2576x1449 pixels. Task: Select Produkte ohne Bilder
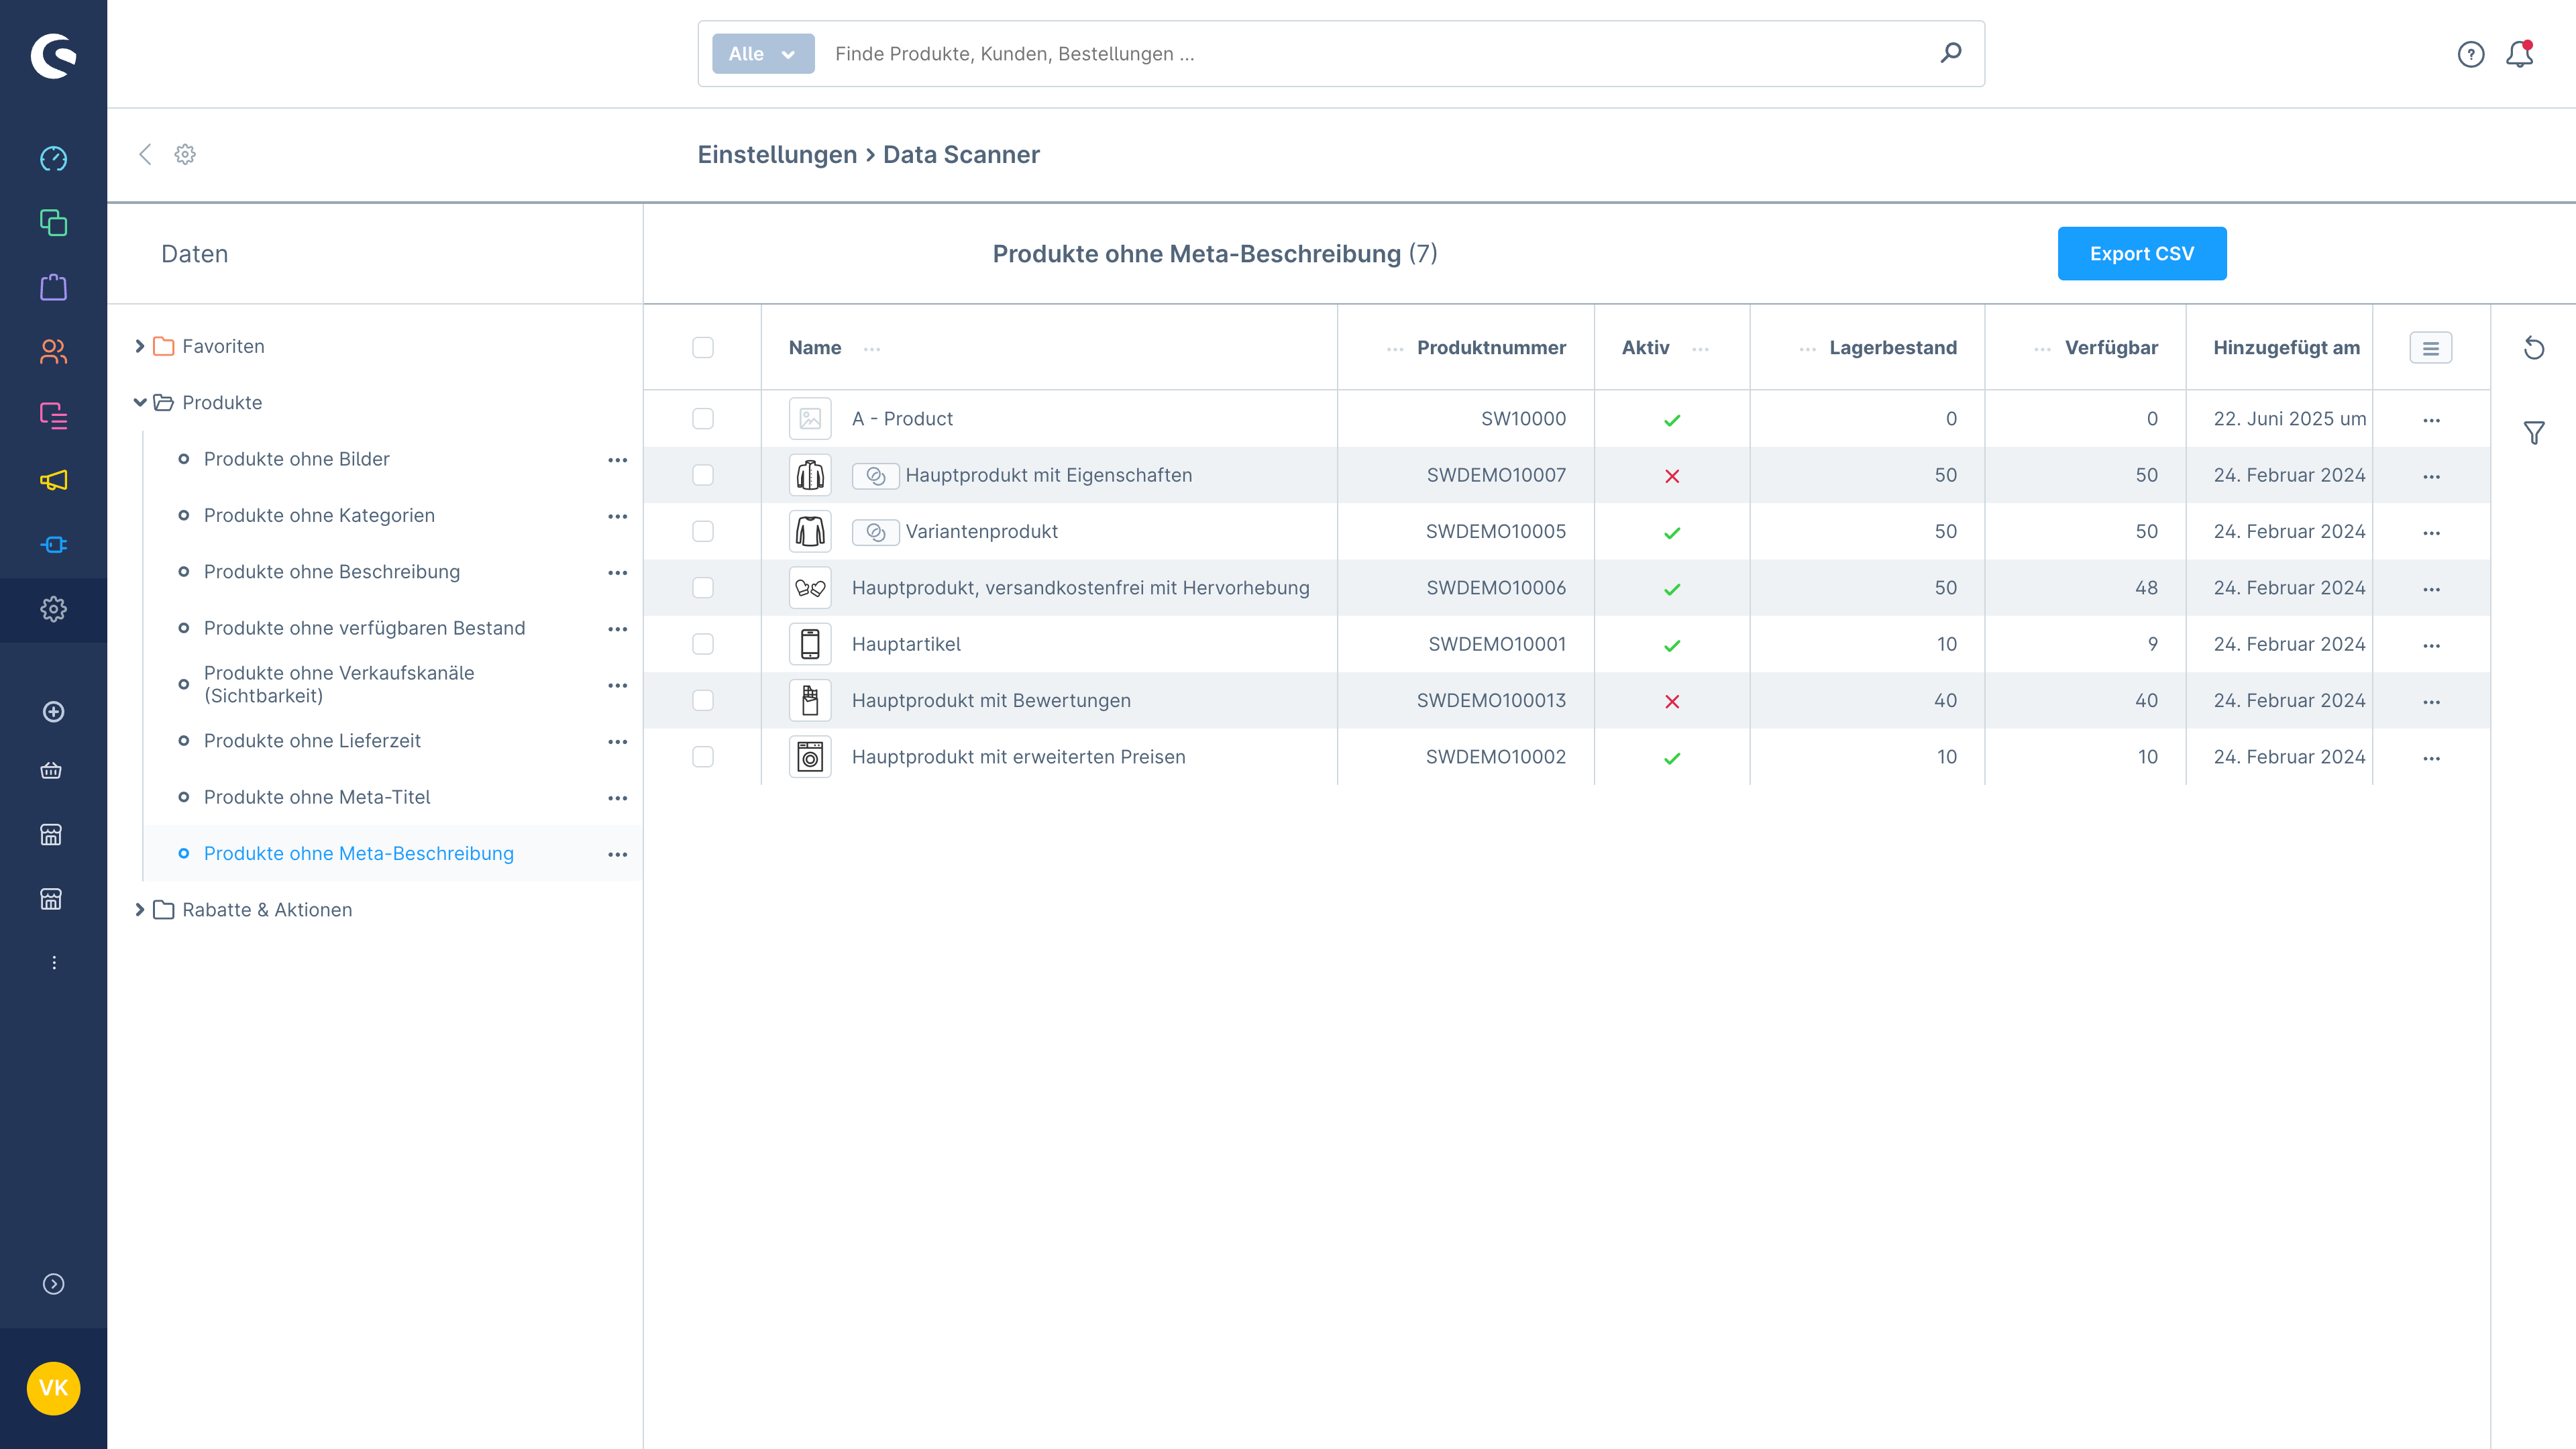click(296, 459)
